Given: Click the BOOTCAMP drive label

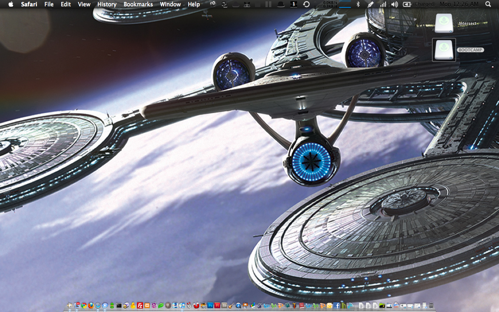Looking at the screenshot, I should pos(471,50).
